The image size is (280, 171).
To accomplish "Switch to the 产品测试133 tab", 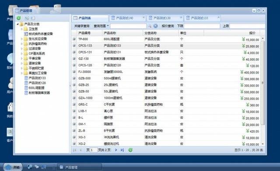I will 203,18.
